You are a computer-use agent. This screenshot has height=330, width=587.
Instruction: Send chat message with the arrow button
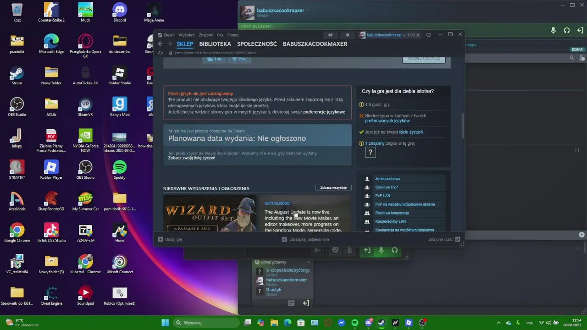tap(317, 250)
